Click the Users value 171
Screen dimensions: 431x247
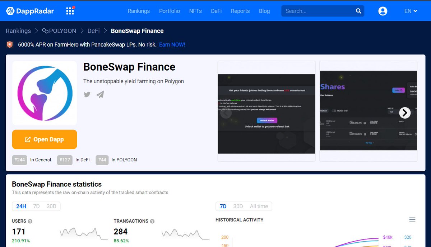19,232
